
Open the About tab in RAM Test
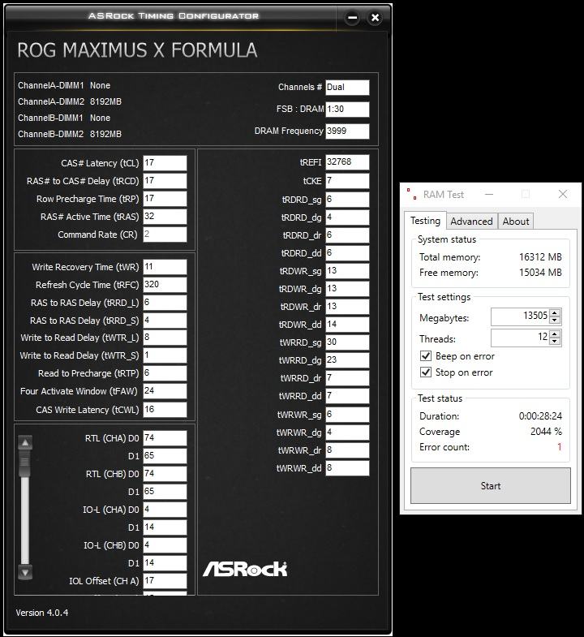(516, 222)
